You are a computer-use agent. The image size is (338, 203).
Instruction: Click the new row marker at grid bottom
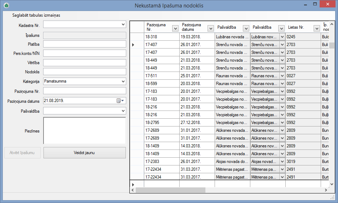coord(133,185)
